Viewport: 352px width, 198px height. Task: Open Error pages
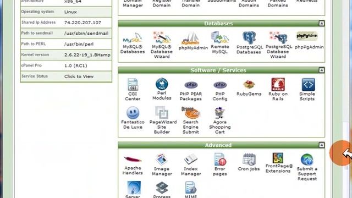click(220, 164)
